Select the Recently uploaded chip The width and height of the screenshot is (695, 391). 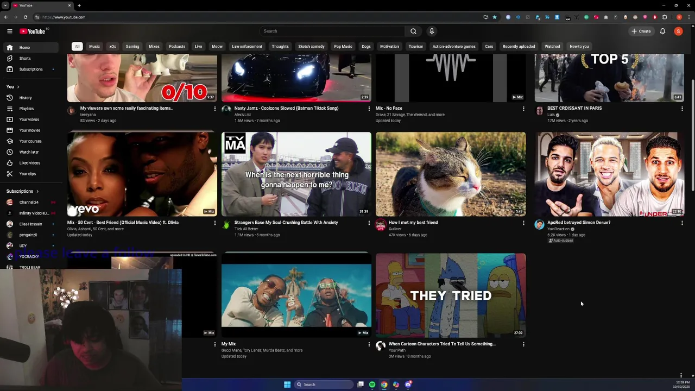519,46
